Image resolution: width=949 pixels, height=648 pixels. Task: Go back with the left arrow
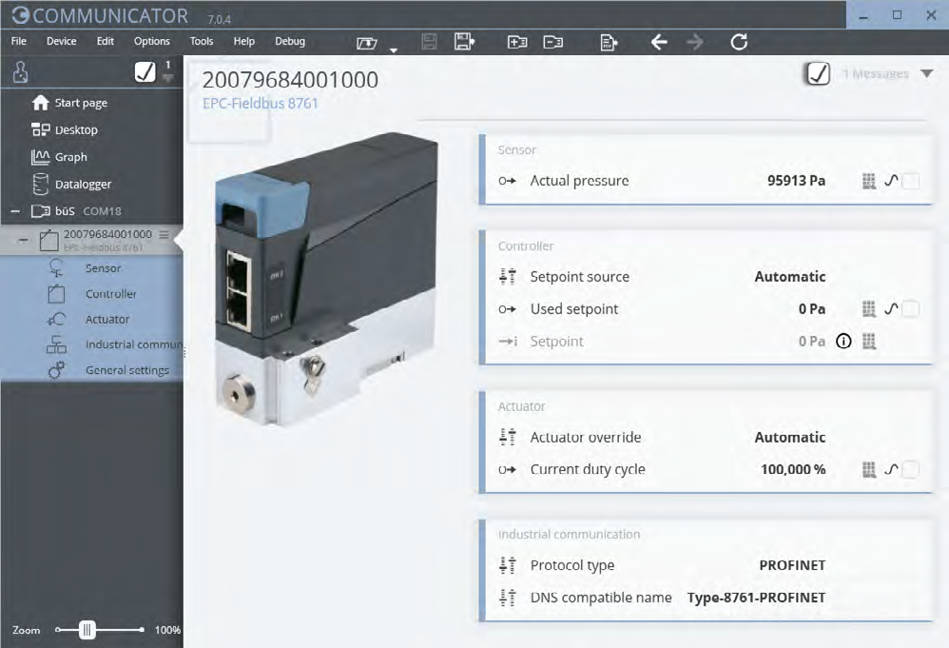[658, 42]
